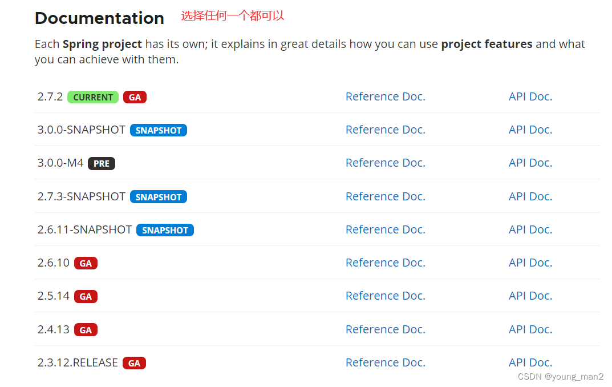Open Reference Doc for version 2.4.13
Viewport: 612px width, 387px height.
385,329
